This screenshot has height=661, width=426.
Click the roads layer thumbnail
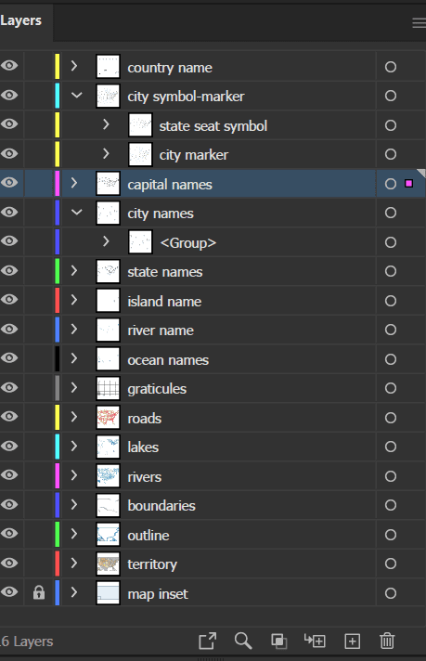(109, 417)
